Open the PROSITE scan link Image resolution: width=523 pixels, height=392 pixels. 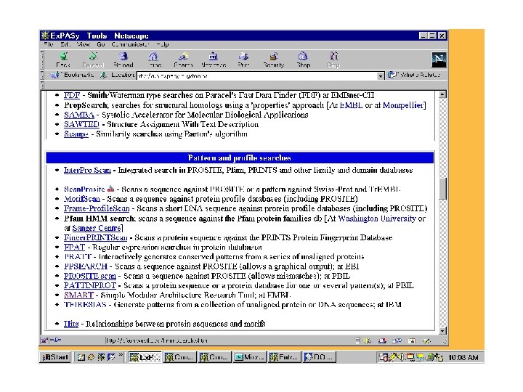(90, 276)
